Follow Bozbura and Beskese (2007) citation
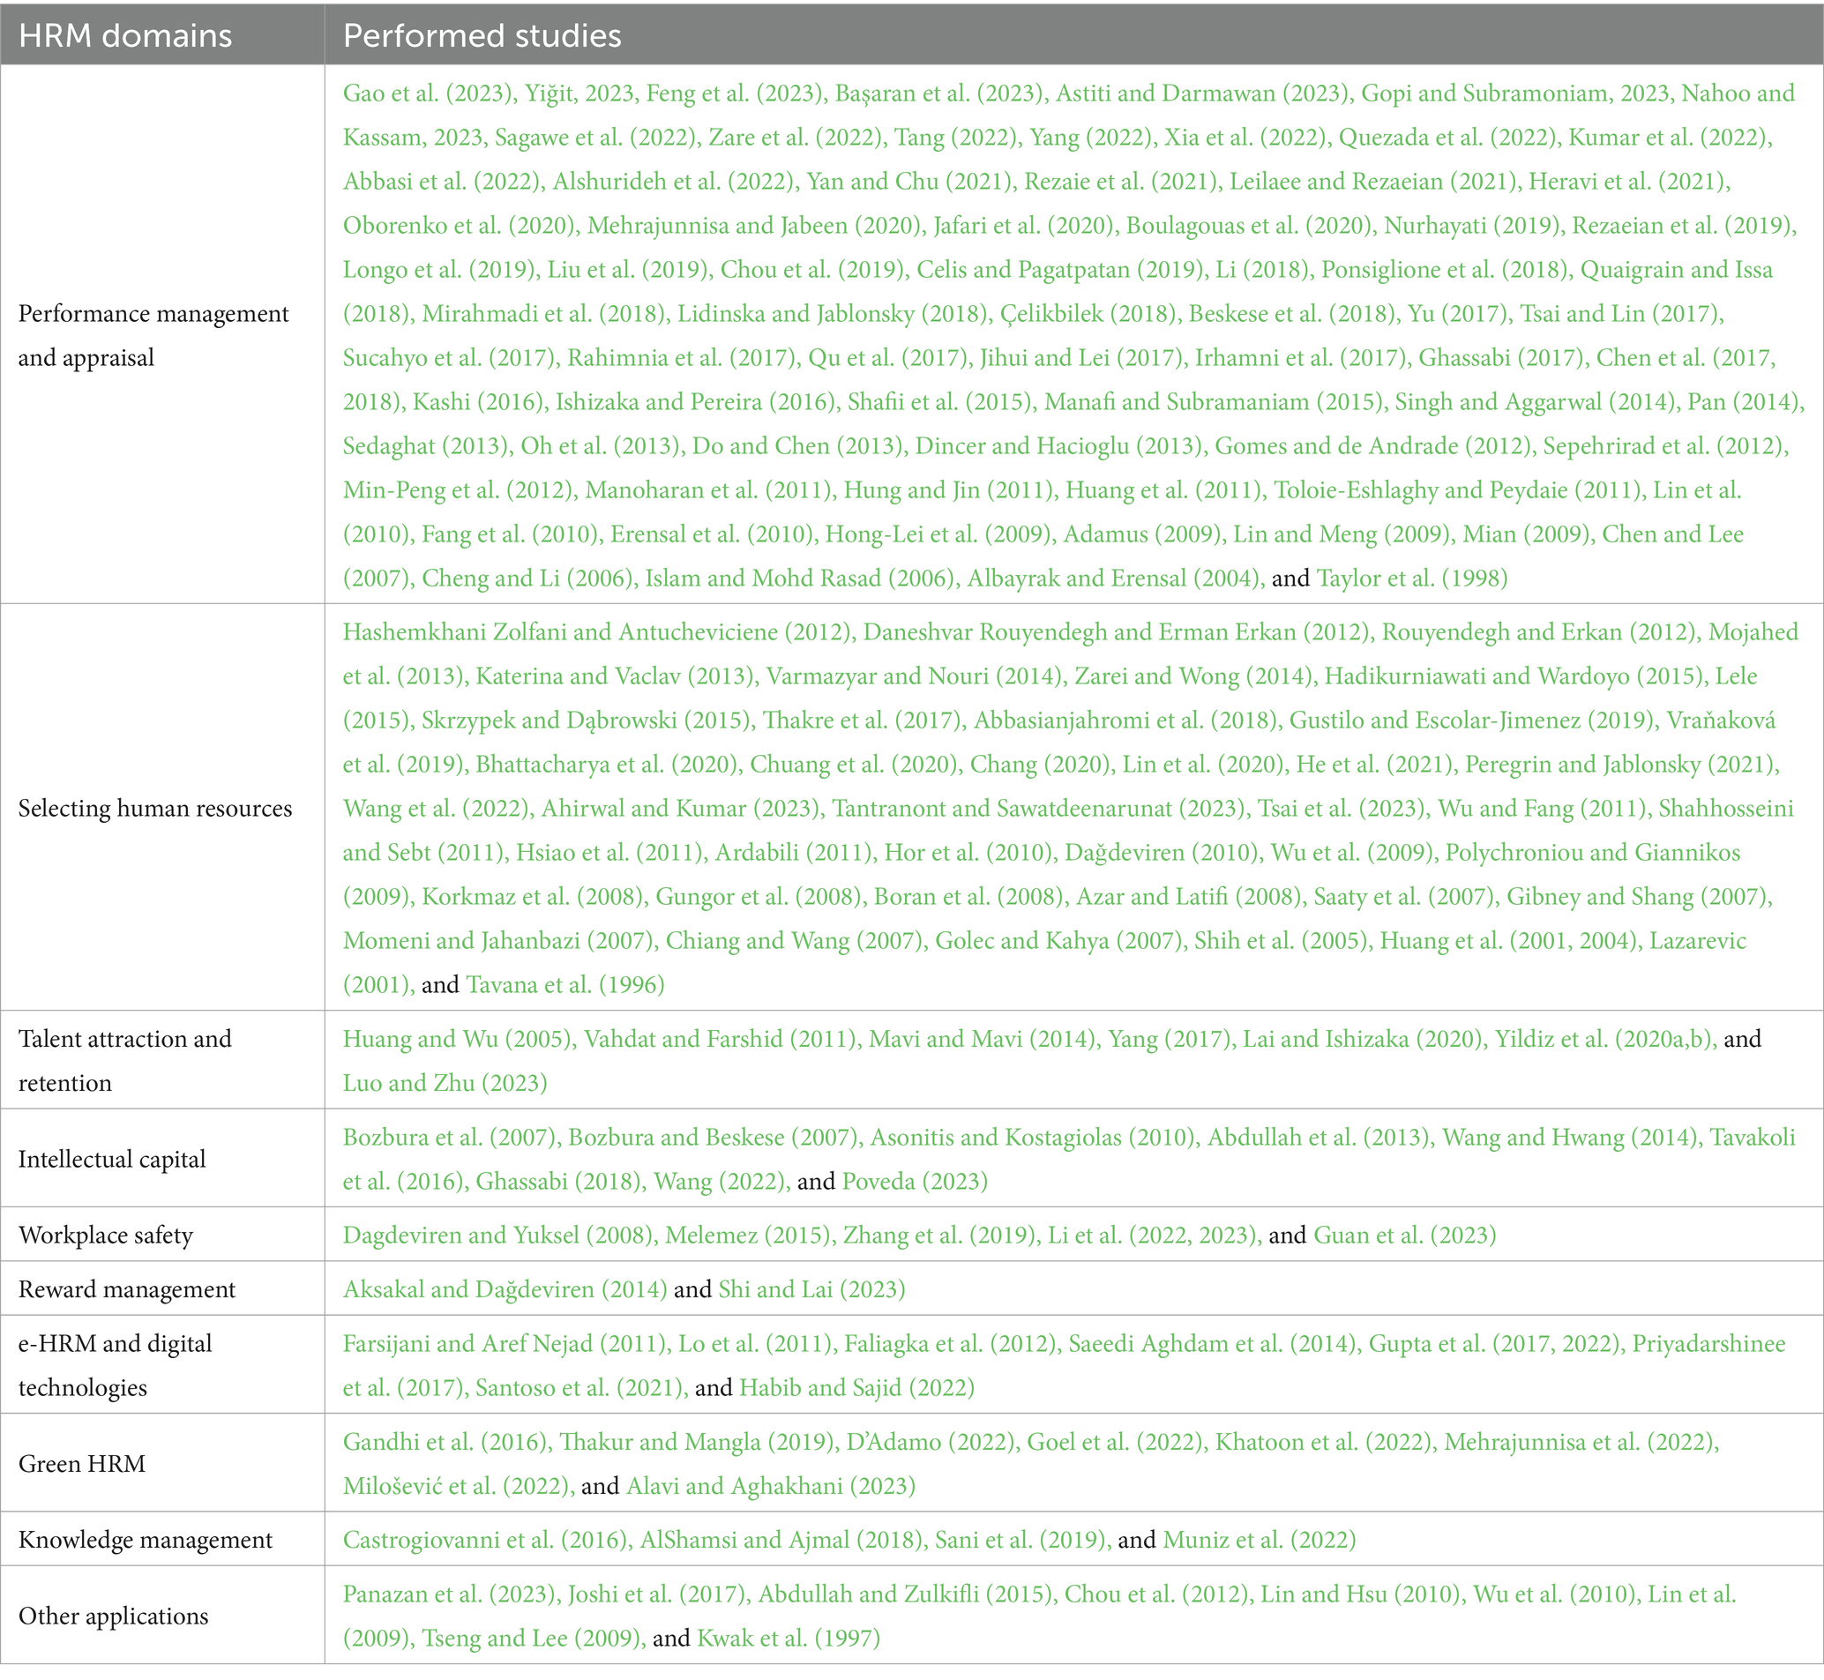 pyautogui.click(x=713, y=1137)
